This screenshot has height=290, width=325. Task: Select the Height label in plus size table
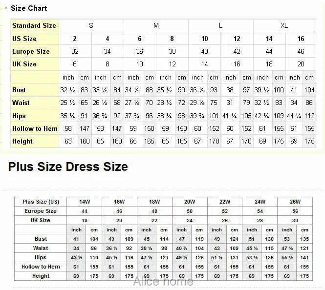(41, 276)
